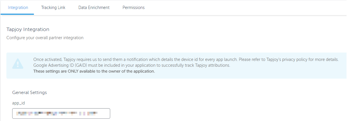Focus the app_id input field
Viewport: 348px width, 121px height.
click(61, 113)
